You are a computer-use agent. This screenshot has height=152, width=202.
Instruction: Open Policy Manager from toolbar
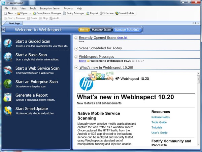point(73,13)
